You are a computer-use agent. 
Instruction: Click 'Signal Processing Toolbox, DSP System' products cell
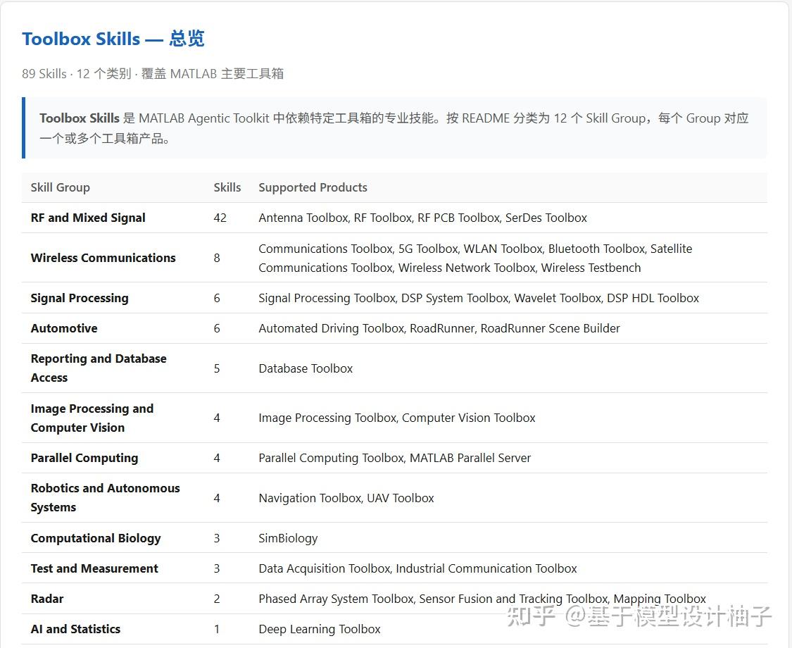coord(478,298)
